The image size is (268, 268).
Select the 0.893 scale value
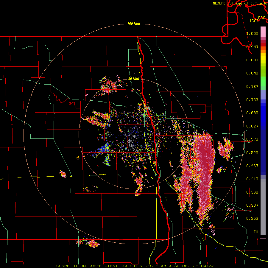[252, 60]
